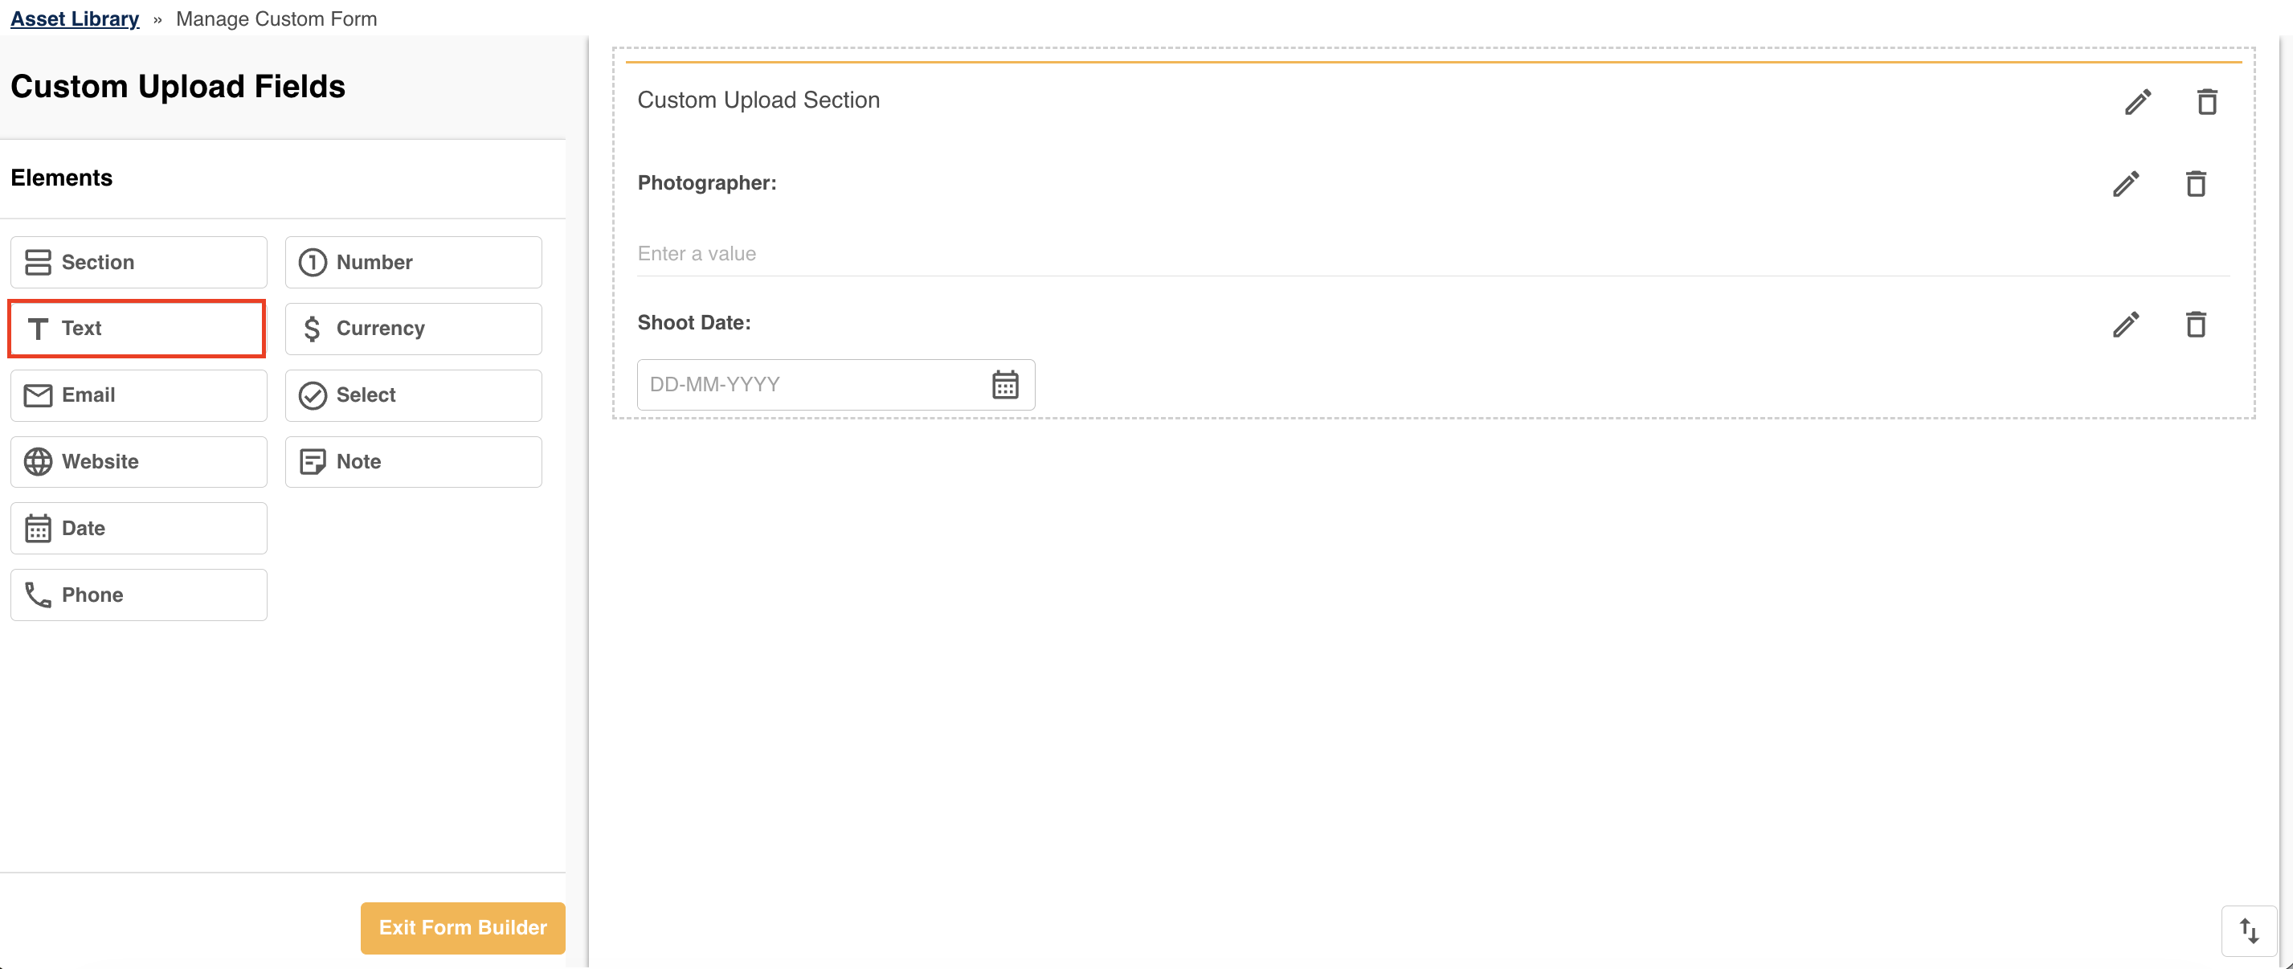Open the Asset Library breadcrumb link
The width and height of the screenshot is (2293, 969).
[x=75, y=18]
